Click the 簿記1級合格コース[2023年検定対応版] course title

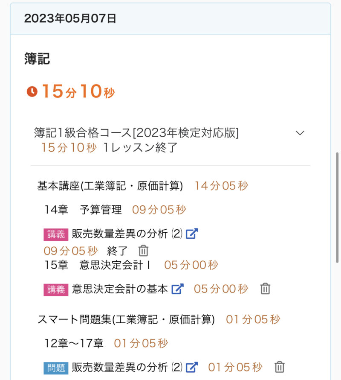pyautogui.click(x=136, y=133)
